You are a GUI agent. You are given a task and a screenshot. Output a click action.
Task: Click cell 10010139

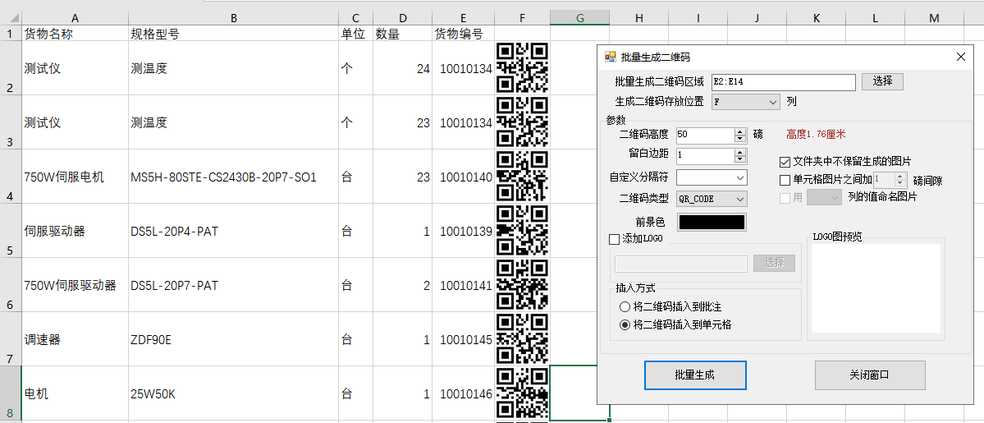pyautogui.click(x=463, y=231)
